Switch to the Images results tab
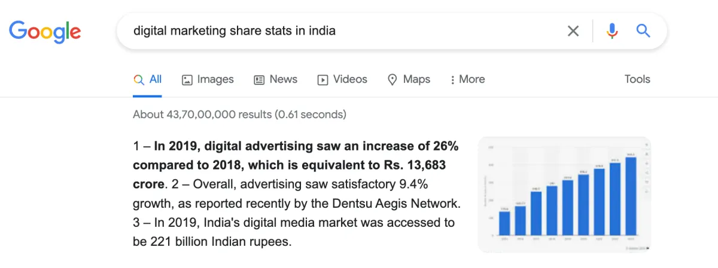The image size is (718, 268). tap(208, 79)
